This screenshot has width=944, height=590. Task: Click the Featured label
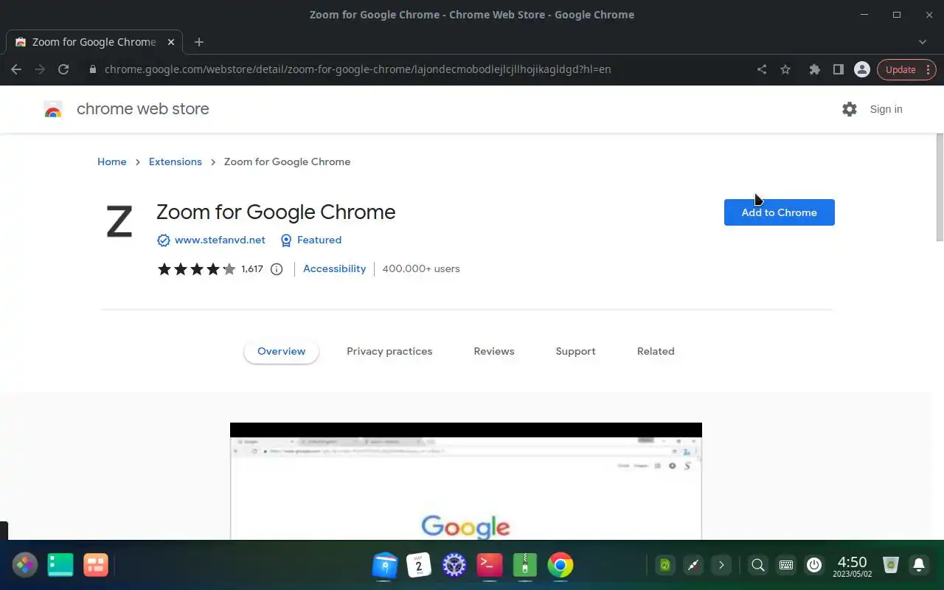click(319, 240)
